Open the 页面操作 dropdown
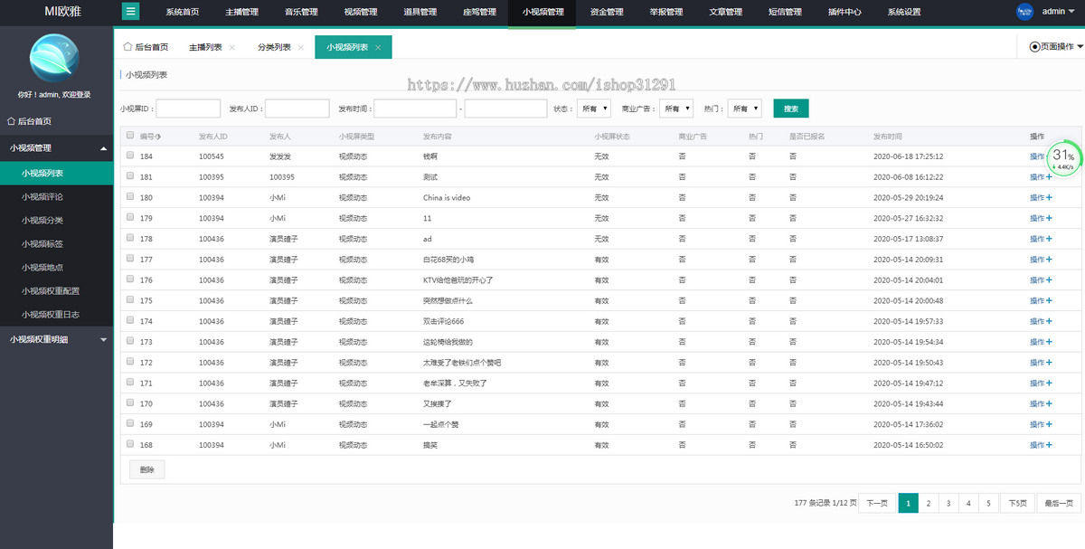Image resolution: width=1085 pixels, height=549 pixels. pyautogui.click(x=1056, y=46)
